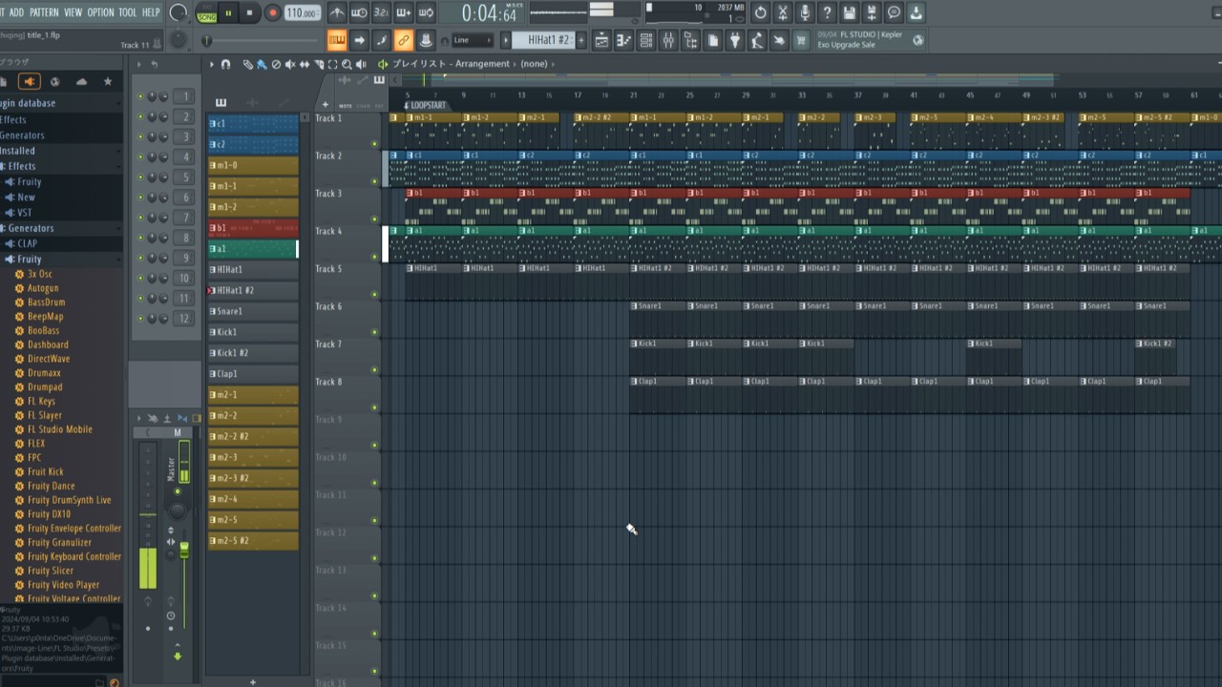
Task: Click the microphone recording icon
Action: click(x=805, y=12)
